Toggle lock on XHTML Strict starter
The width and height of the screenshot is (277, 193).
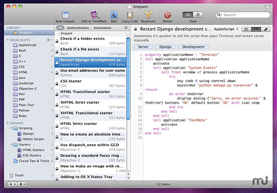click(x=57, y=105)
